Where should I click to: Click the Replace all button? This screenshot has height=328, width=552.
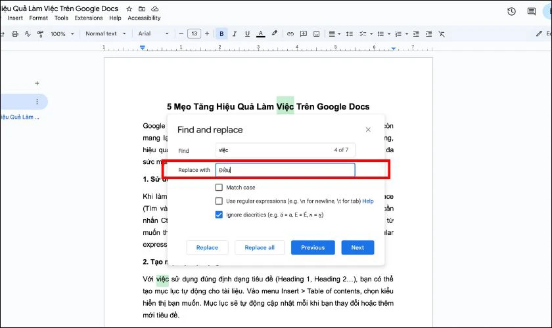[260, 247]
